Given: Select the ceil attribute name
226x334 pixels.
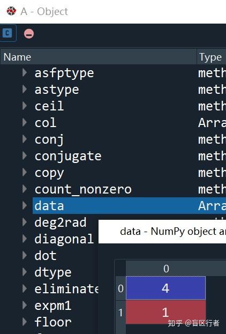Looking at the screenshot, I should coord(49,106).
